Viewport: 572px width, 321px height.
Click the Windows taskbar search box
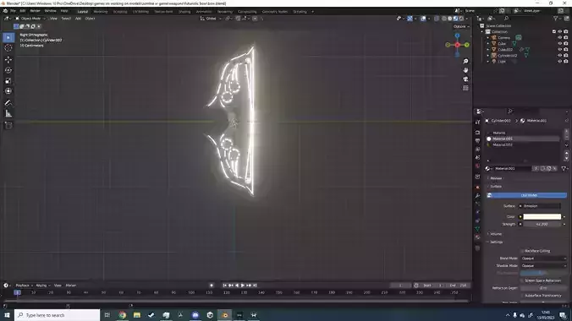pos(58,315)
